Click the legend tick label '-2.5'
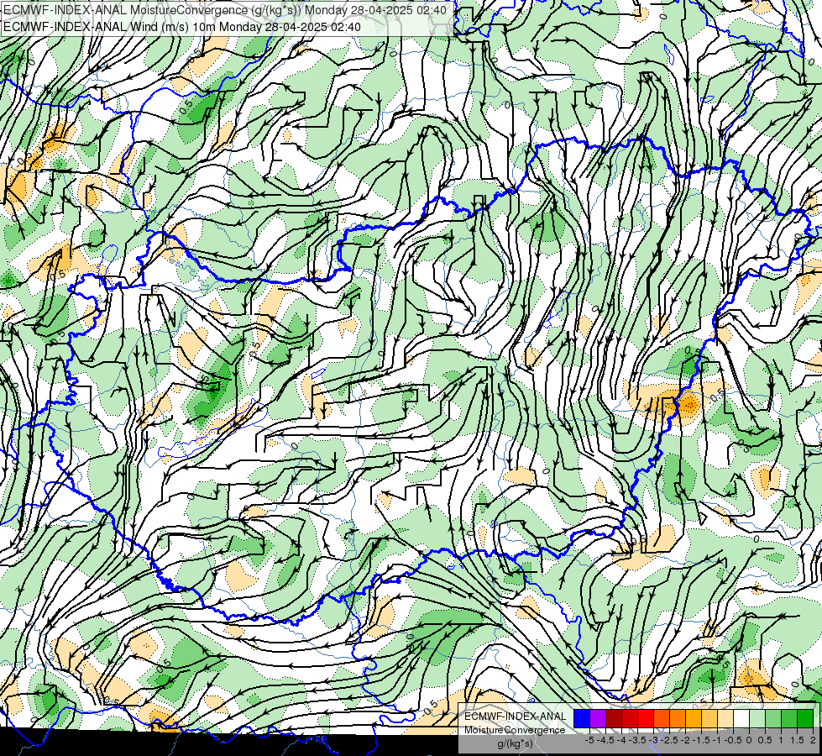Image resolution: width=822 pixels, height=756 pixels. (669, 740)
